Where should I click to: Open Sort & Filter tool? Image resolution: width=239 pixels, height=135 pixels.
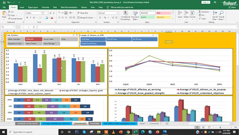tap(215, 16)
